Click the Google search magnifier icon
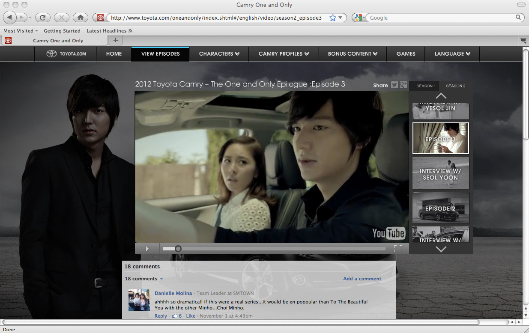Viewport: 529px width, 333px height. click(x=518, y=18)
